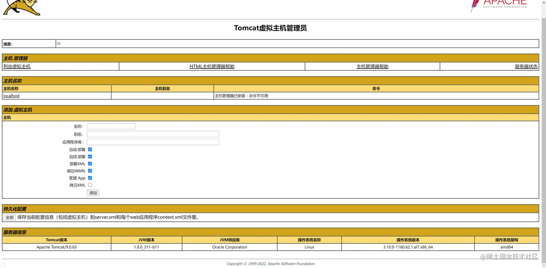546x268 pixels.
Task: Uncheck the 解压WARs checkbox
Action: click(90, 170)
